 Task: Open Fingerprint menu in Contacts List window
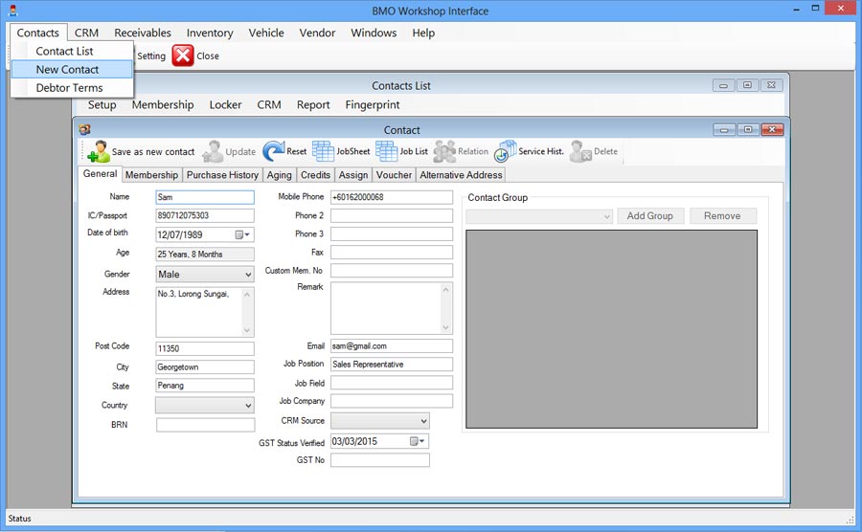click(x=373, y=104)
